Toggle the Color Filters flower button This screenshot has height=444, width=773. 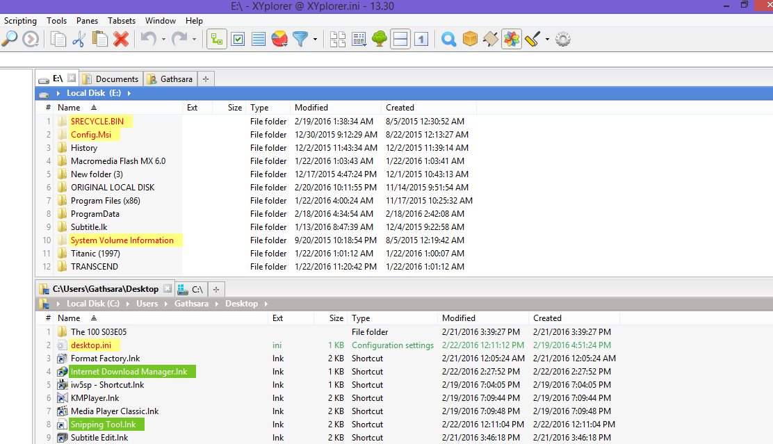[512, 39]
